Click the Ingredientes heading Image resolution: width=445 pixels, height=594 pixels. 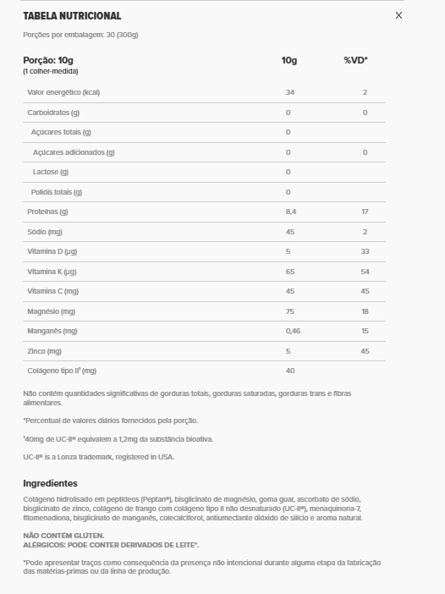point(50,483)
